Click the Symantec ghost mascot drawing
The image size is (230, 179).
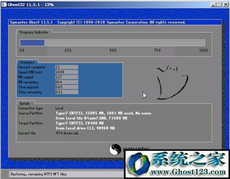point(172,82)
